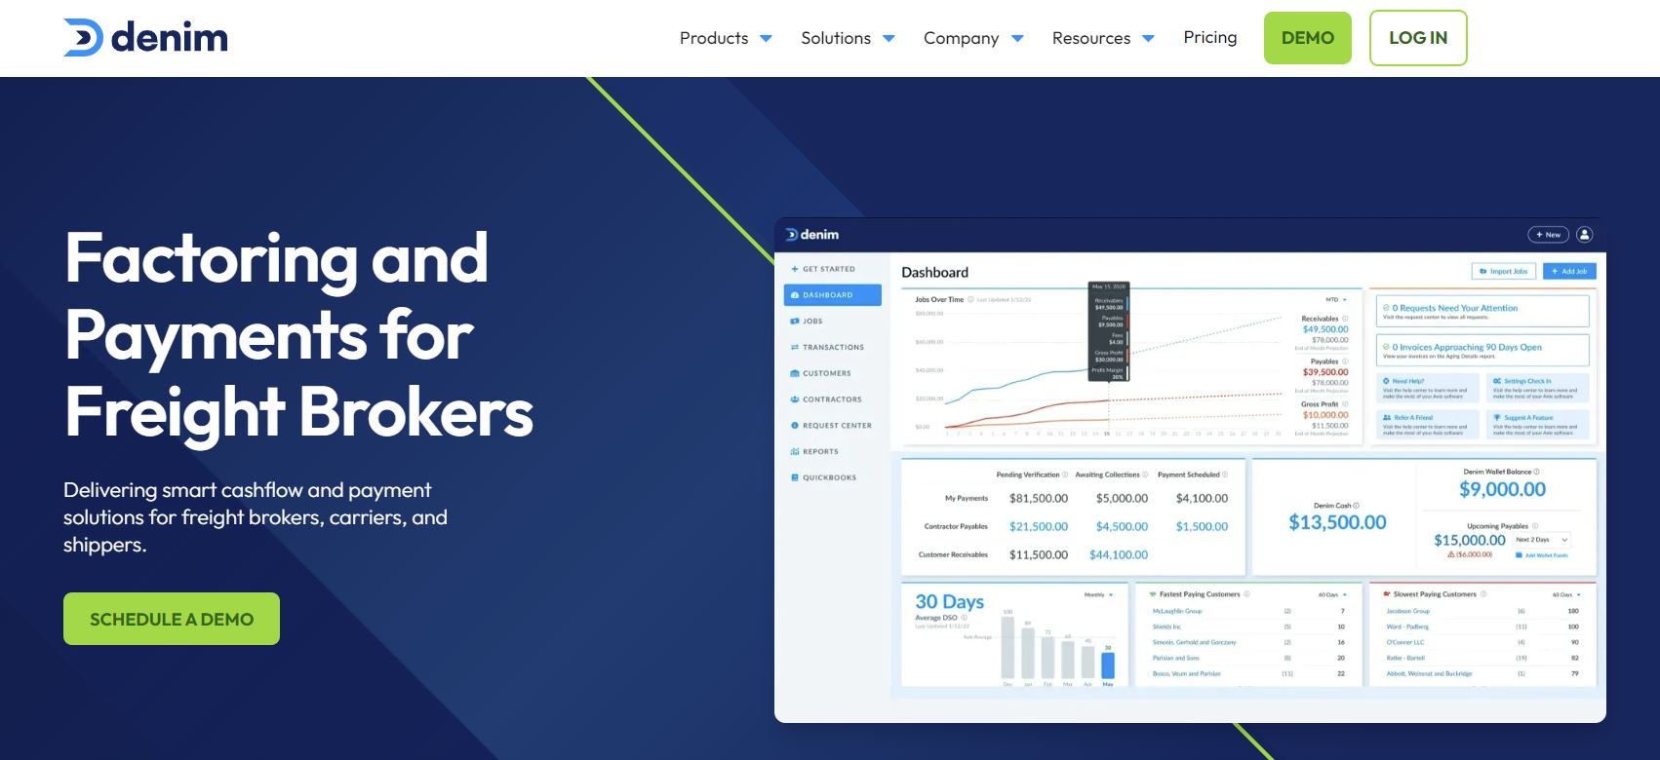The image size is (1660, 760).
Task: Select the Request Center info icon
Action: (795, 426)
